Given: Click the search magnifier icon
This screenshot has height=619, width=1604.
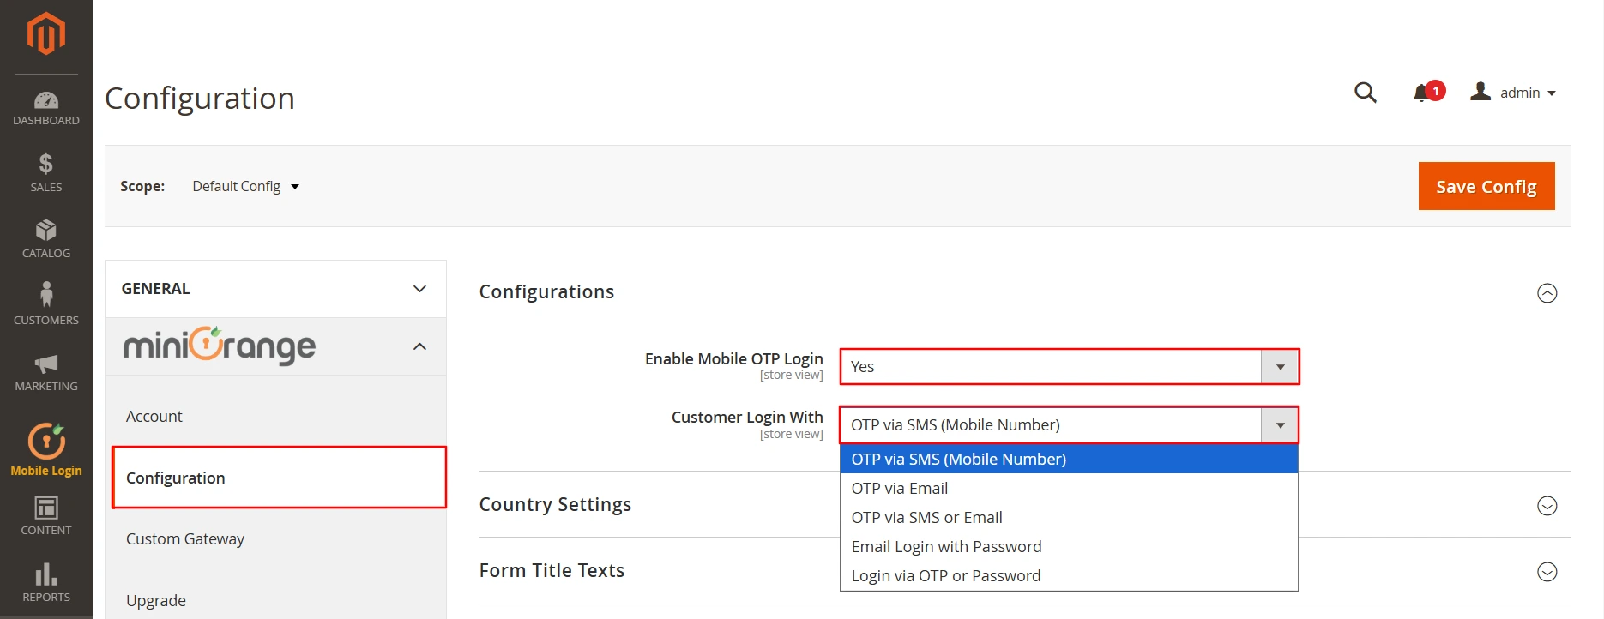Looking at the screenshot, I should (x=1366, y=93).
